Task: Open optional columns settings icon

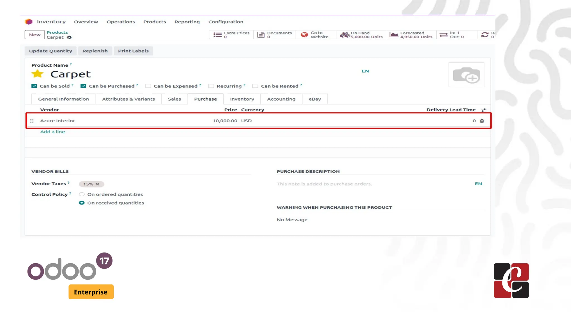Action: [483, 110]
